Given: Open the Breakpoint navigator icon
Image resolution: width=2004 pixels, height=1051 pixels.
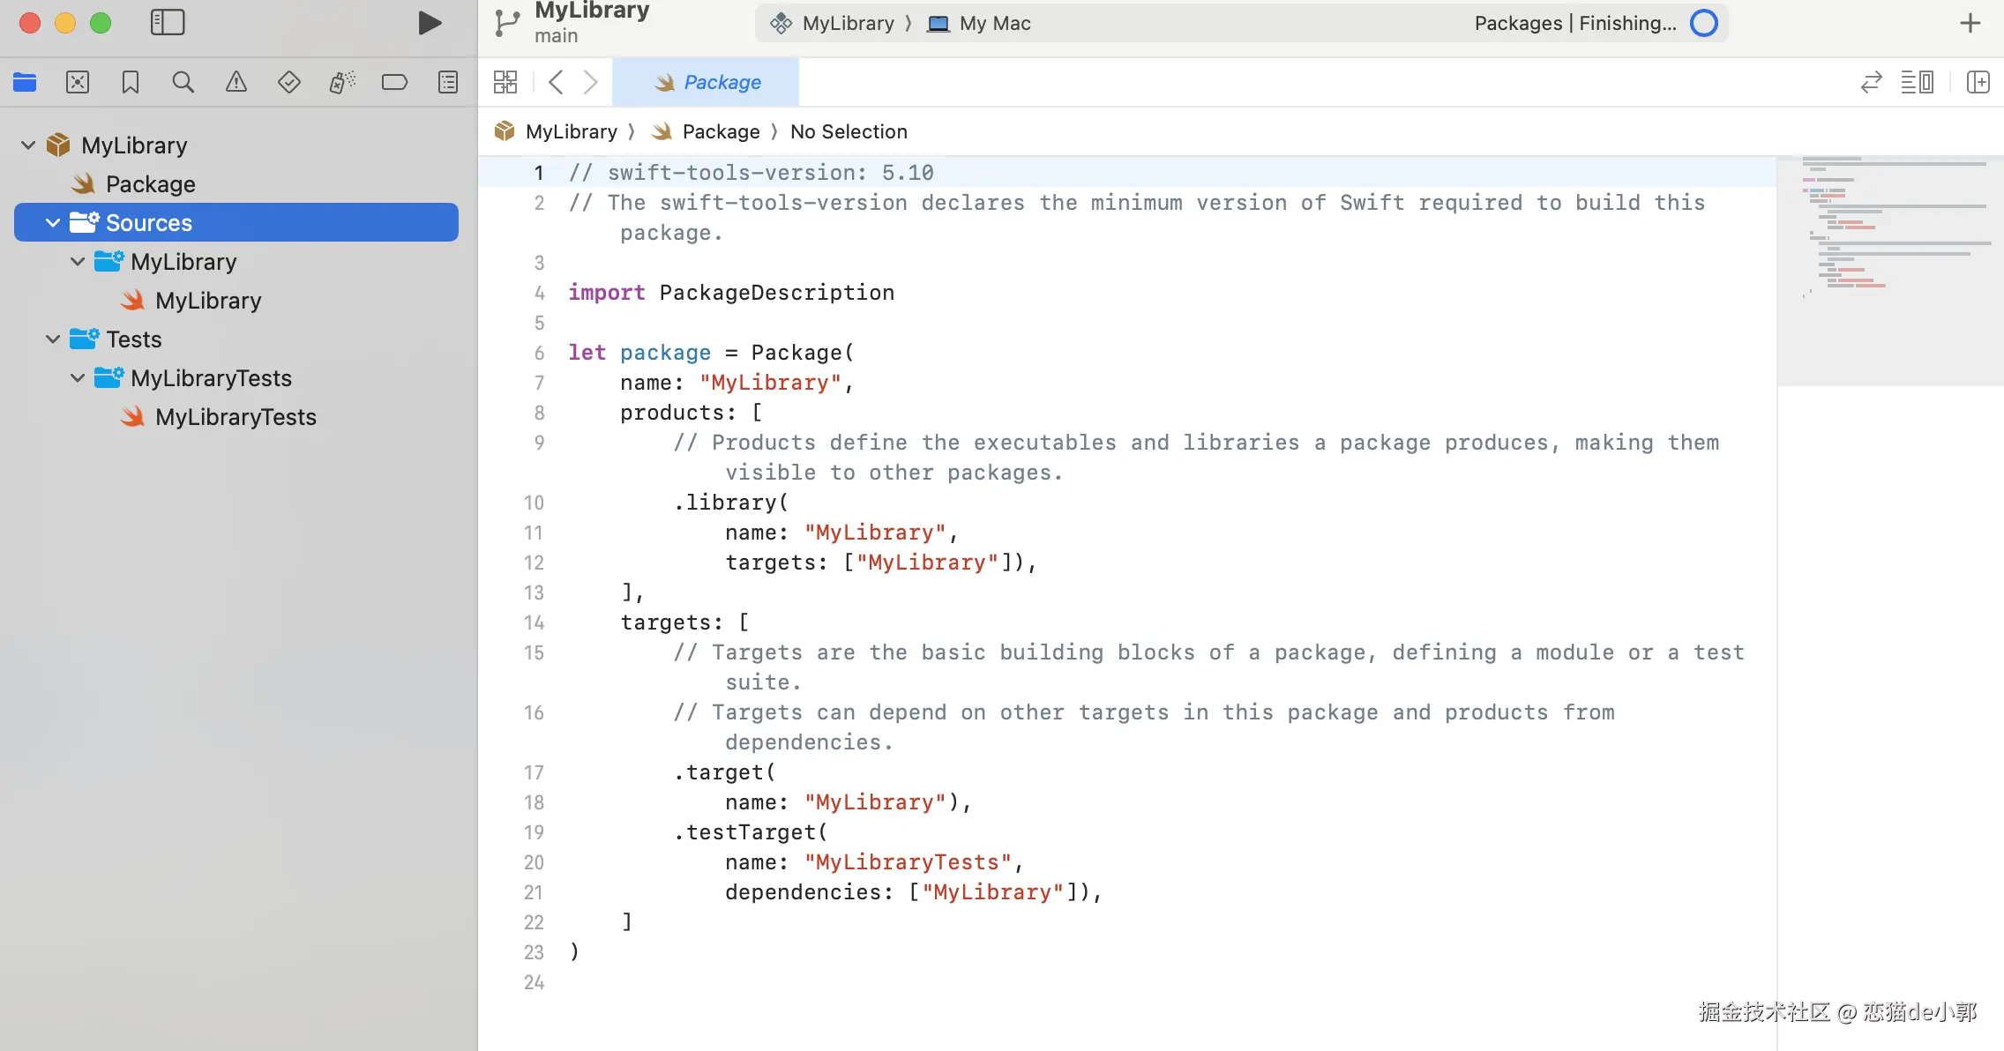Looking at the screenshot, I should (x=394, y=82).
